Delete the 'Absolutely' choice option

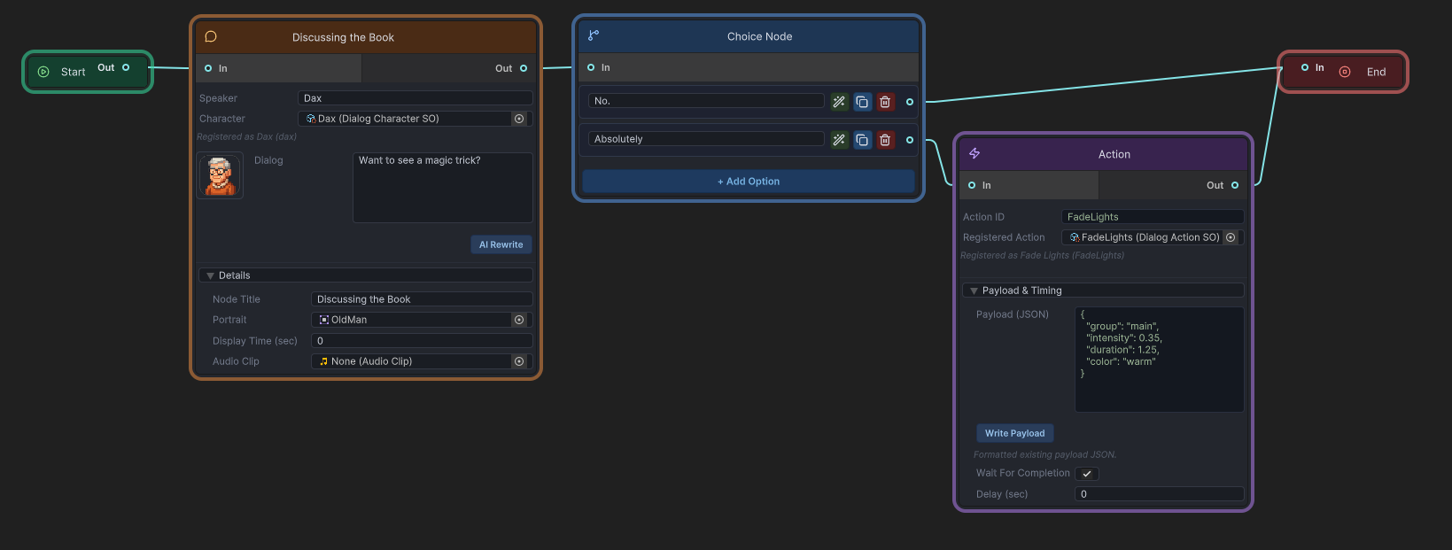[885, 140]
